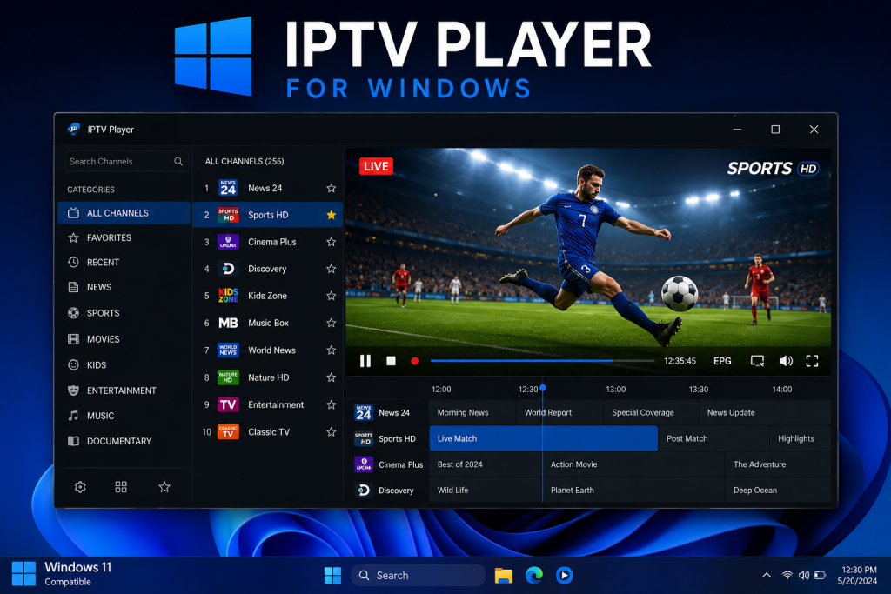891x594 pixels.
Task: Select the Entertainment TV channel logo
Action: 228,404
